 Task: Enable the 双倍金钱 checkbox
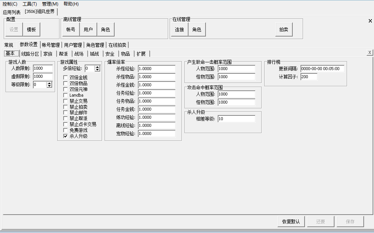point(65,77)
